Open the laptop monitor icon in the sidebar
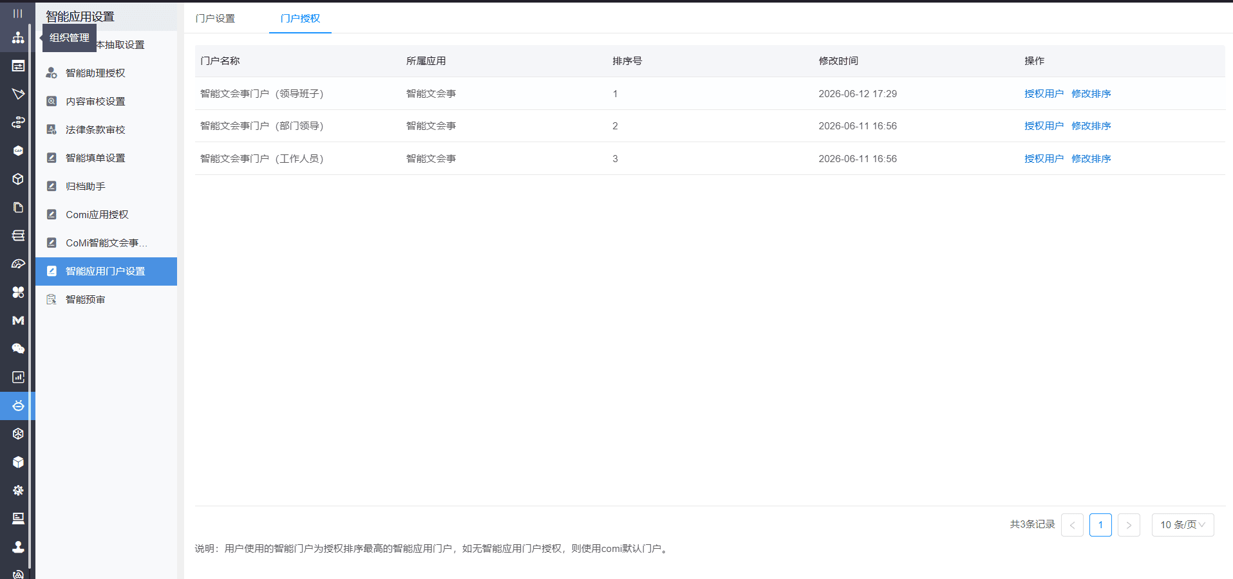 click(18, 519)
